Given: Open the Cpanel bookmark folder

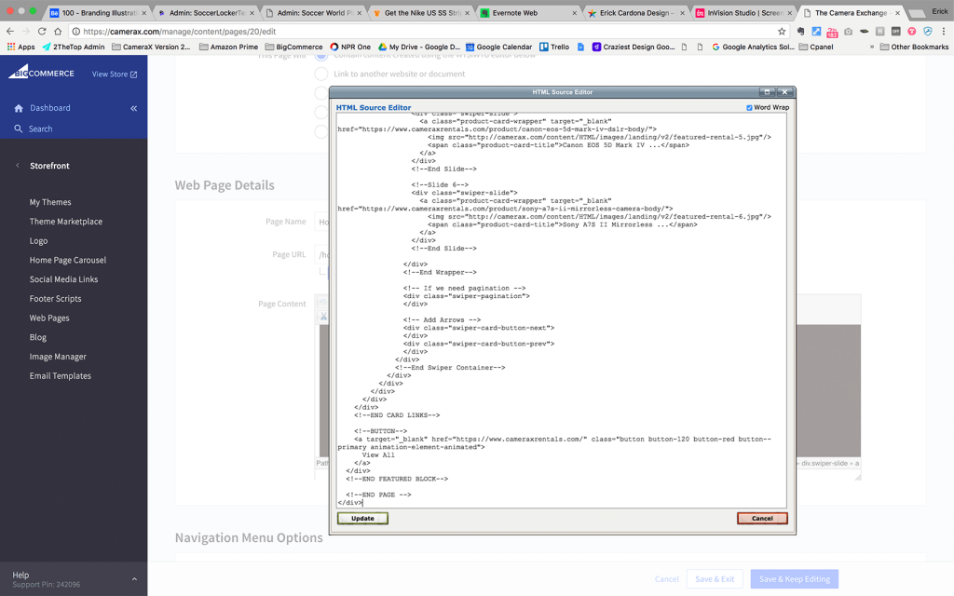Looking at the screenshot, I should point(816,47).
